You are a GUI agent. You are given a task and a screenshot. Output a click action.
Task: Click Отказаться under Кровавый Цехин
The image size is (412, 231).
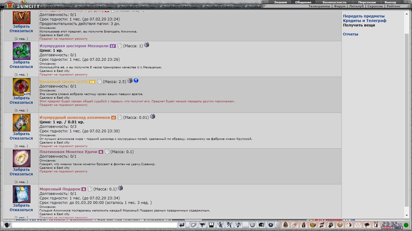click(21, 103)
